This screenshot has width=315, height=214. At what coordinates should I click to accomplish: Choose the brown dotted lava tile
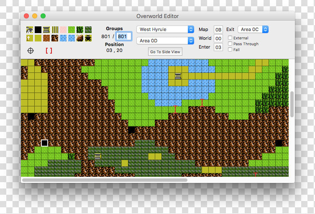[46, 38]
